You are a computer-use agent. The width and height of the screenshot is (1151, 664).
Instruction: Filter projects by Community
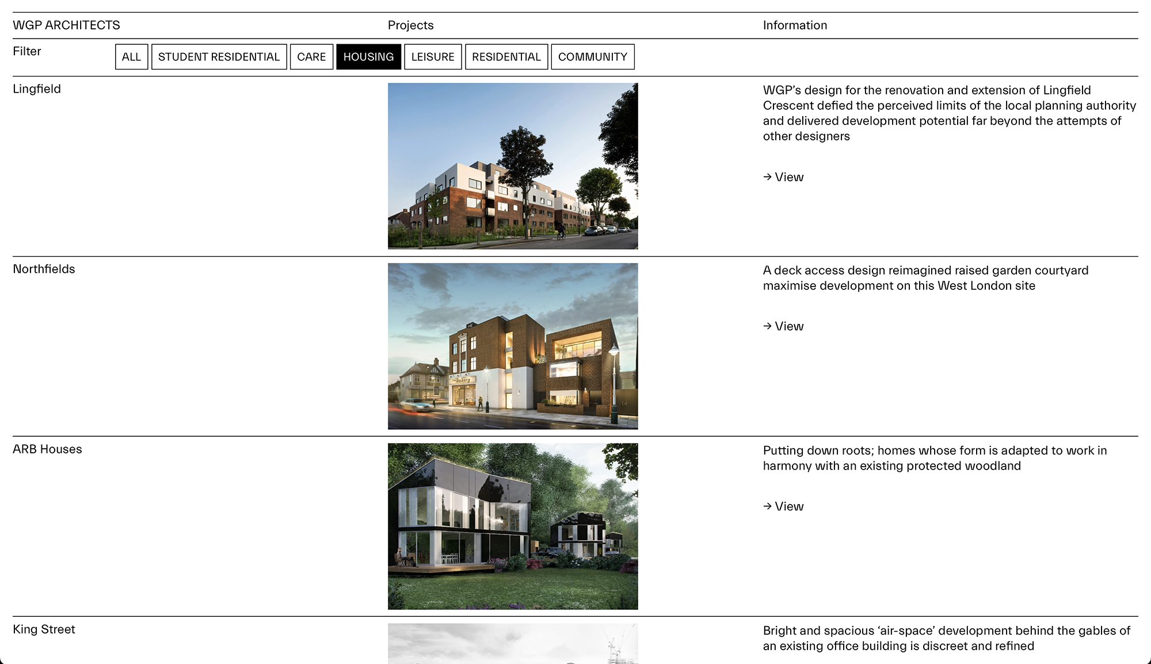click(x=593, y=57)
